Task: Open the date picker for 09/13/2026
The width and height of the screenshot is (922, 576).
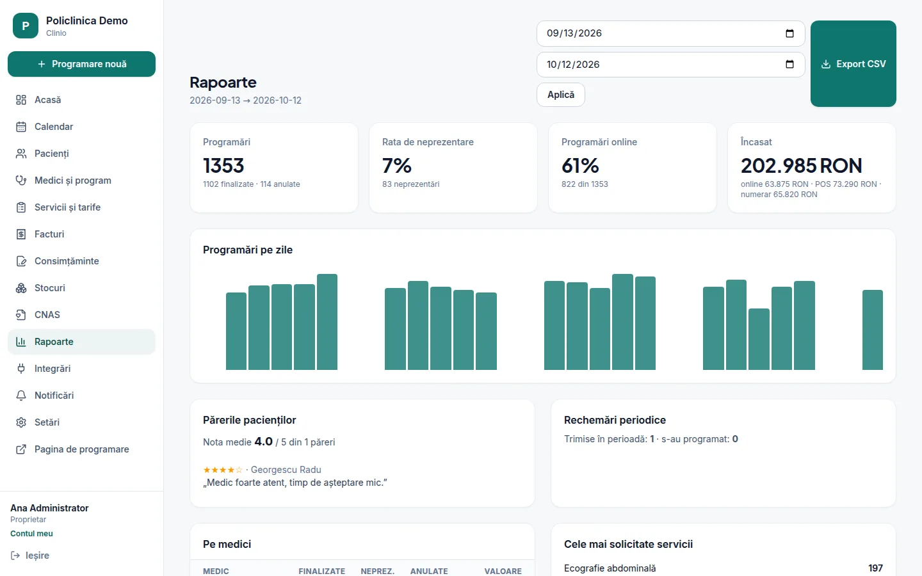Action: coord(789,33)
